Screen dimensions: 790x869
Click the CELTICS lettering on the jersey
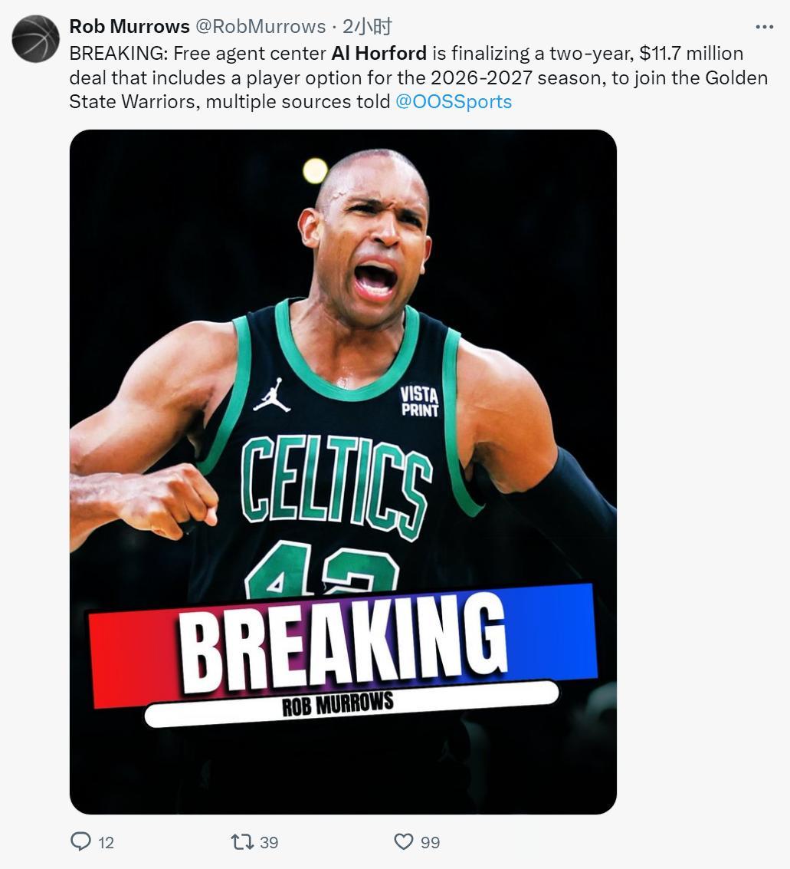tap(336, 485)
